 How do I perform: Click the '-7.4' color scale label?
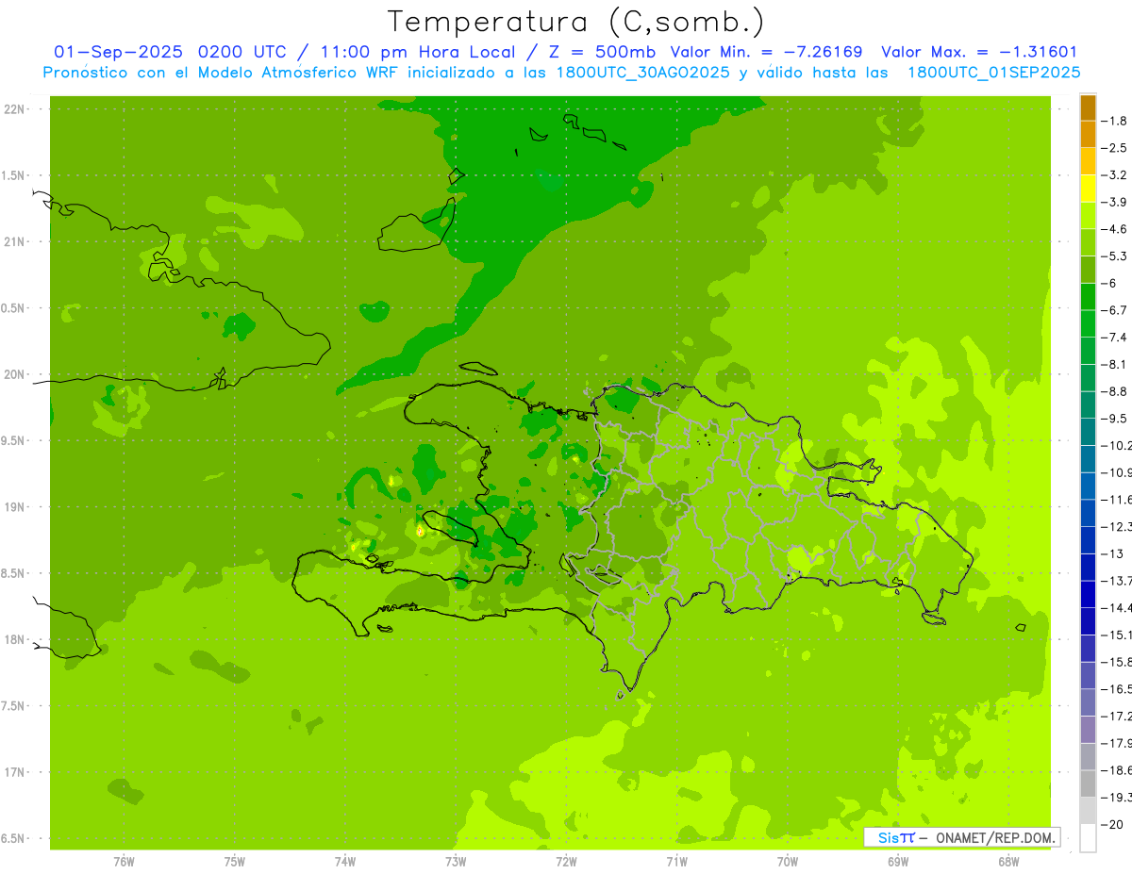point(1115,338)
